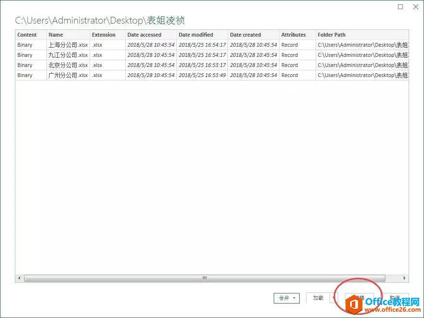The height and width of the screenshot is (318, 424).
Task: Select the Attributes column header
Action: (297, 35)
